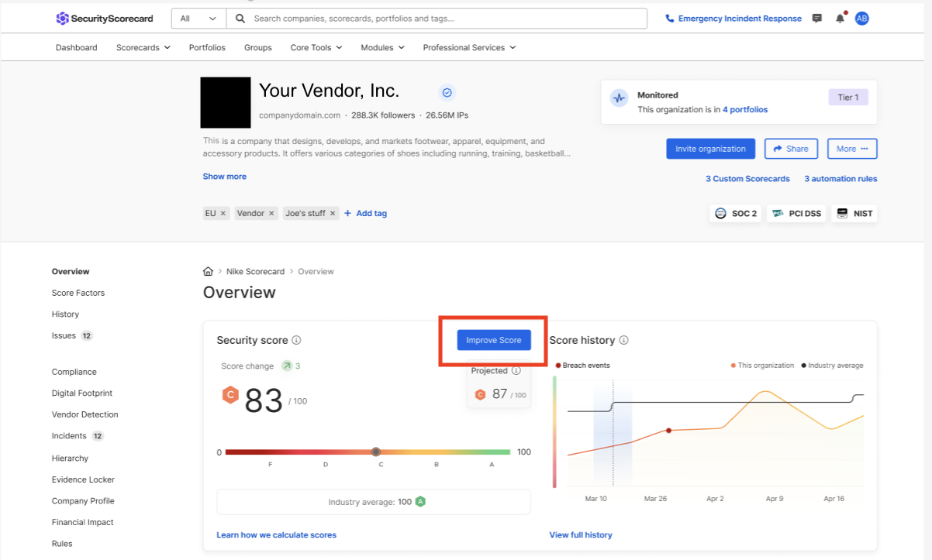Click the Score history info icon
Screen dimensions: 932x560
click(624, 340)
